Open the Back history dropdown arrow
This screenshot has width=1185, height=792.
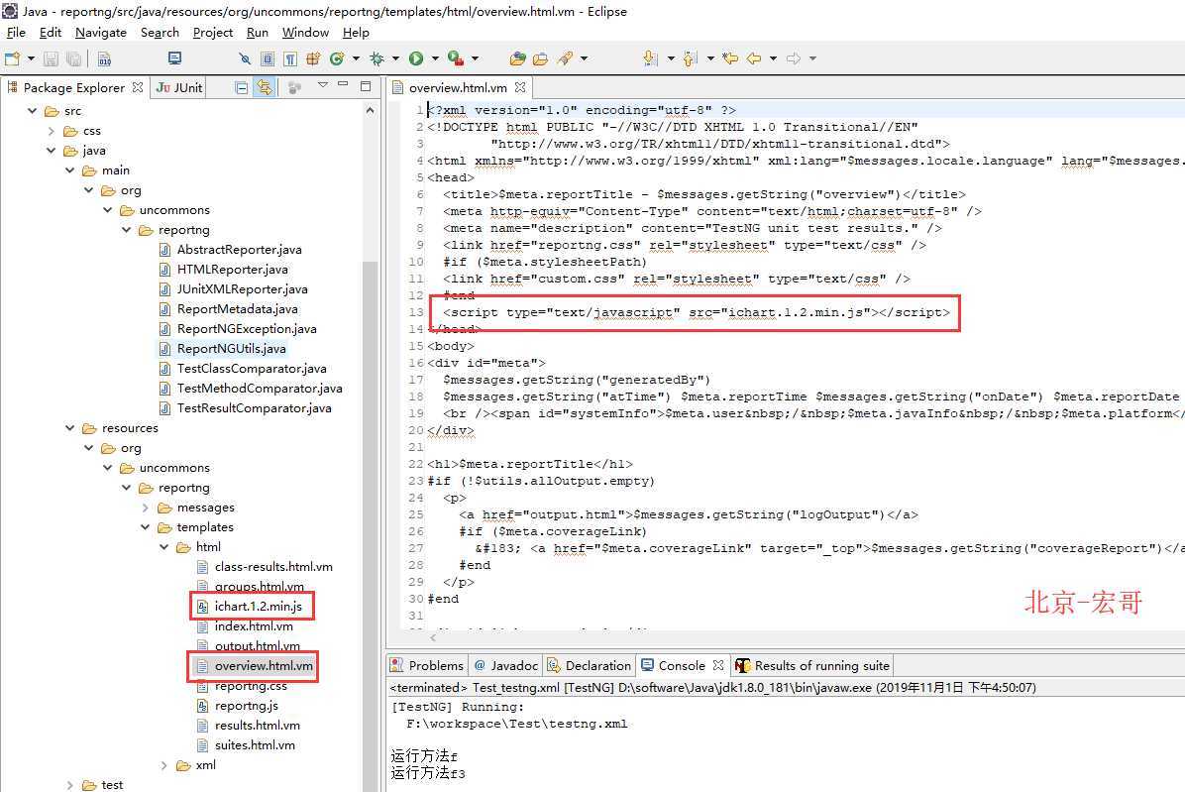(x=773, y=58)
